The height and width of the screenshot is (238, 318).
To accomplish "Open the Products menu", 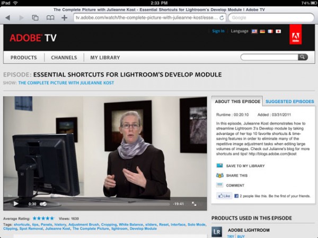I will click(23, 58).
